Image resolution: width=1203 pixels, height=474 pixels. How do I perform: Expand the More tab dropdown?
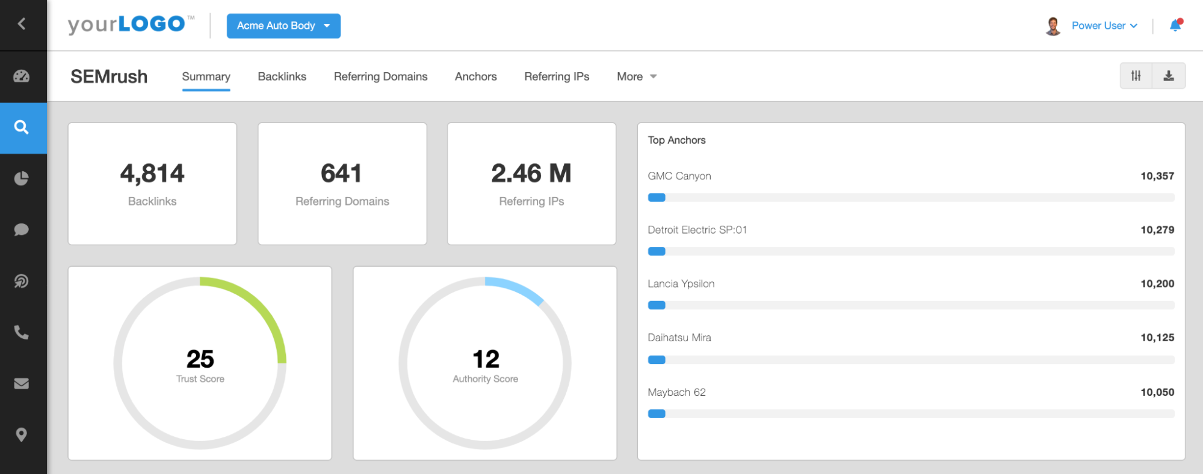[637, 76]
